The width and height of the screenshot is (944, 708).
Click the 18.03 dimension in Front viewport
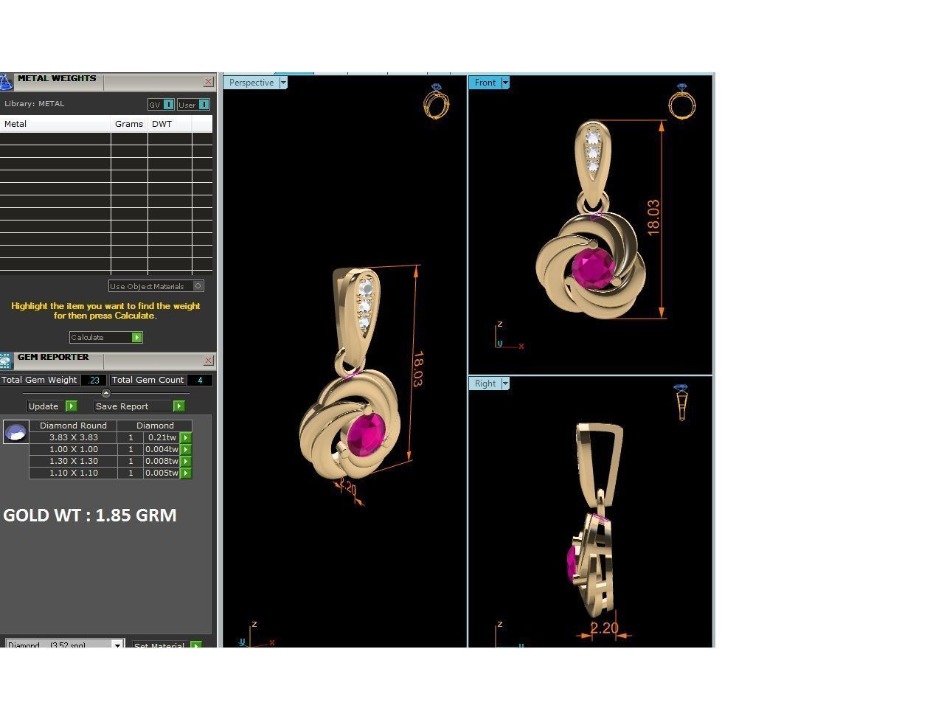653,218
